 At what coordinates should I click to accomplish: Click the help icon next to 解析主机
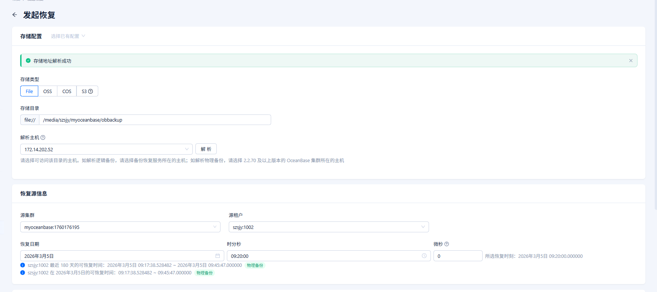point(43,138)
